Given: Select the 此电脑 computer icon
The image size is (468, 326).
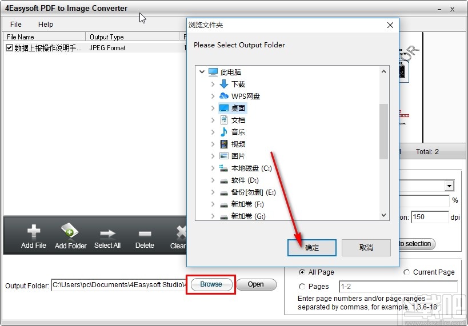Looking at the screenshot, I should pyautogui.click(x=213, y=72).
